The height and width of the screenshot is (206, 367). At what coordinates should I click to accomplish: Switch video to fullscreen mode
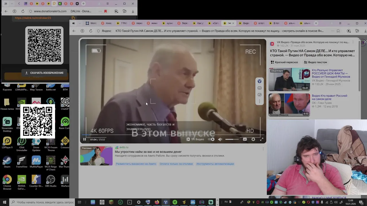click(x=261, y=139)
